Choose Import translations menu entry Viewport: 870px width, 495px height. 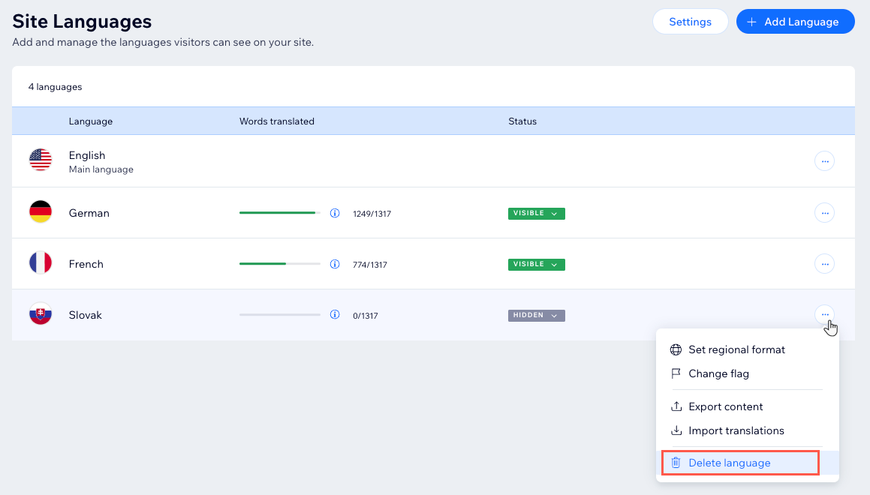pos(736,430)
